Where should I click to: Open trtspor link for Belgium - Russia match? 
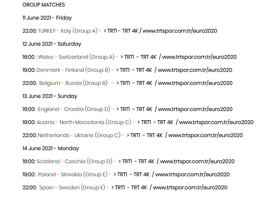click(195, 83)
